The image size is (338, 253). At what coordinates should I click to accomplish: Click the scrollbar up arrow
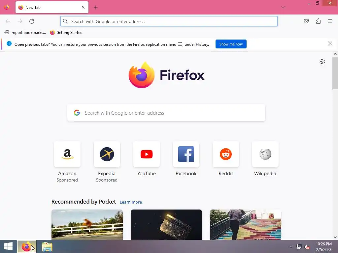pyautogui.click(x=335, y=54)
